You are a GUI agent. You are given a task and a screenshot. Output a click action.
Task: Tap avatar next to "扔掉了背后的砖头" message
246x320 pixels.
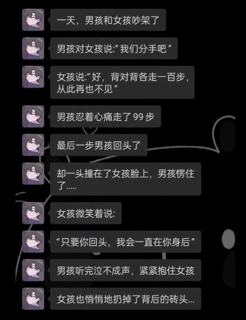pyautogui.click(x=33, y=299)
